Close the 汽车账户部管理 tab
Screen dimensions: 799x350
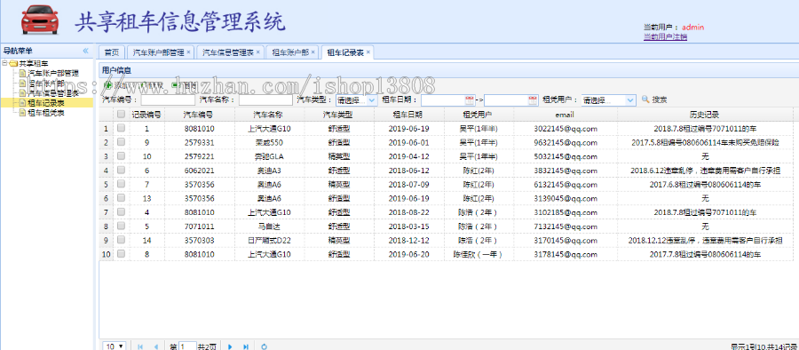point(188,52)
